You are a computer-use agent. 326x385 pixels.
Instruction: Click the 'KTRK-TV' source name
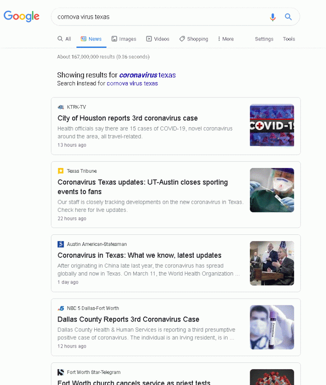pyautogui.click(x=76, y=107)
